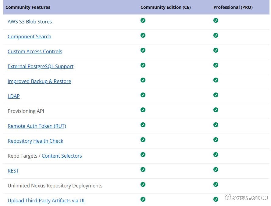Image resolution: width=271 pixels, height=206 pixels.
Task: Click the CE checkmark for Remote Auth Token
Action: [x=143, y=125]
